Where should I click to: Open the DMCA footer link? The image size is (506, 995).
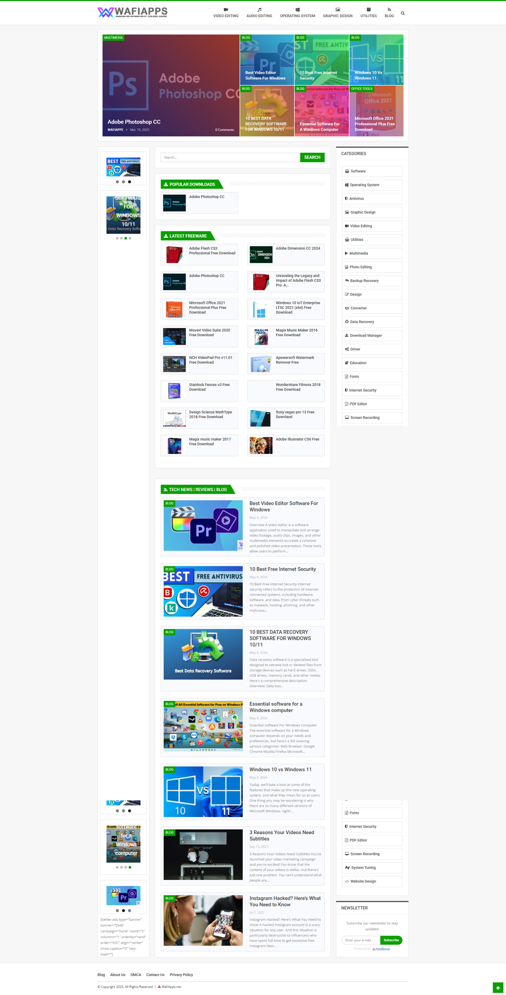click(x=136, y=975)
